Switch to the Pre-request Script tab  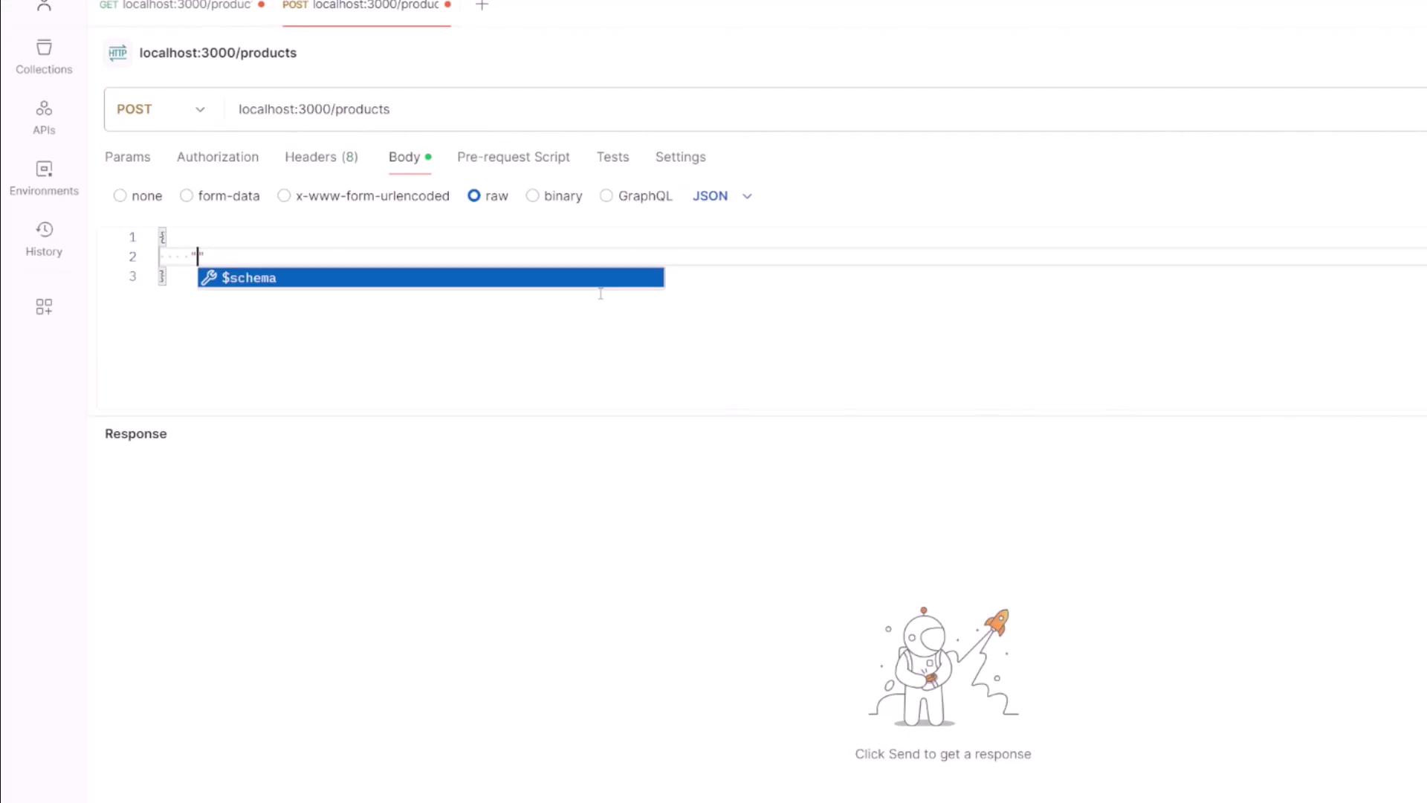(x=513, y=157)
